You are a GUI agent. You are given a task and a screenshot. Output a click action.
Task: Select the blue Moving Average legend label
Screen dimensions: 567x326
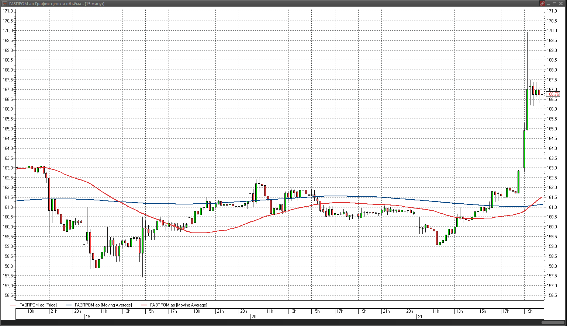coord(103,305)
